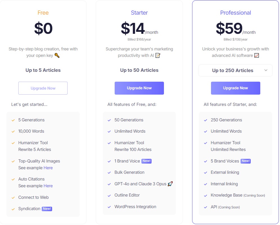Click Upgrade Now under the Professional plan
The image size is (280, 225).
[235, 88]
